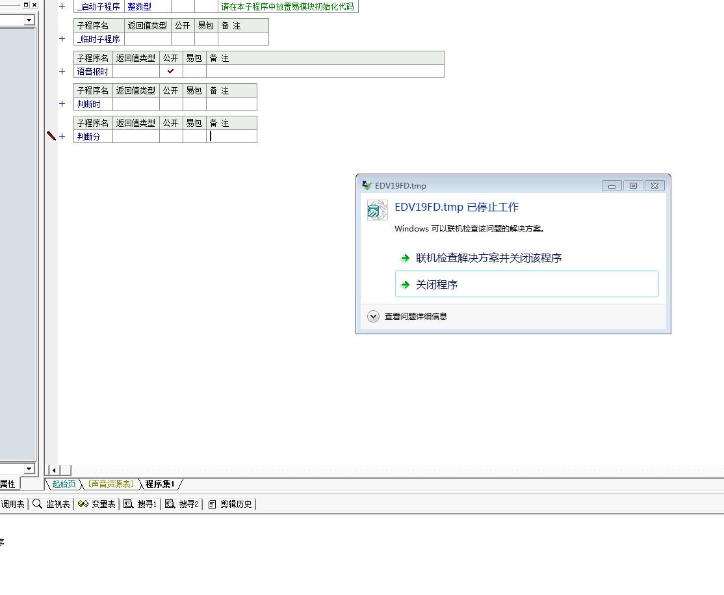The image size is (724, 595).
Task: Click the red pencil marker beside 判断分
Action: [x=51, y=135]
